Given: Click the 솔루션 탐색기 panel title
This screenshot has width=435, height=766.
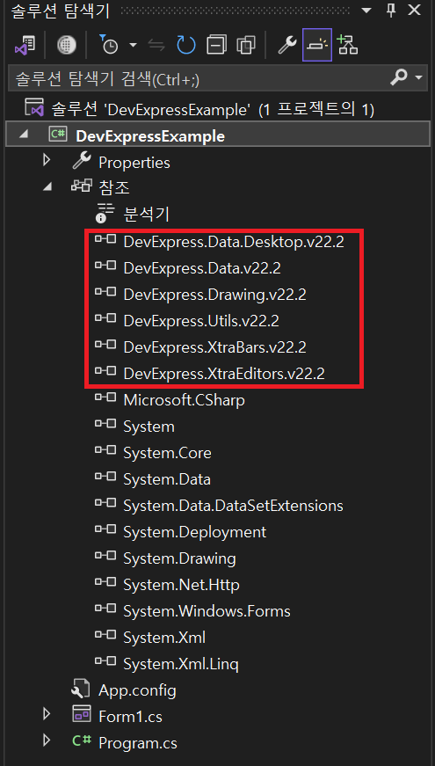Looking at the screenshot, I should [61, 11].
